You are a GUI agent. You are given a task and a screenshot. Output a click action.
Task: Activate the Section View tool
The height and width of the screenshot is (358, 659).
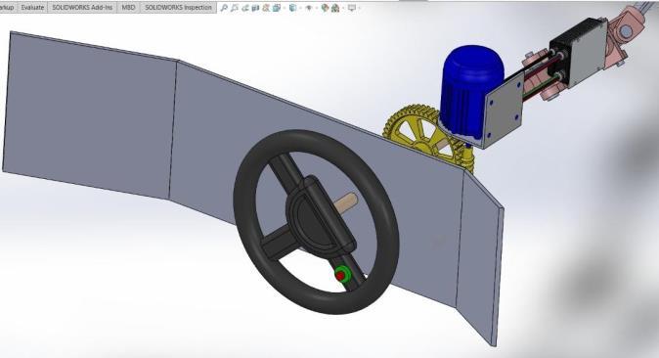(255, 8)
